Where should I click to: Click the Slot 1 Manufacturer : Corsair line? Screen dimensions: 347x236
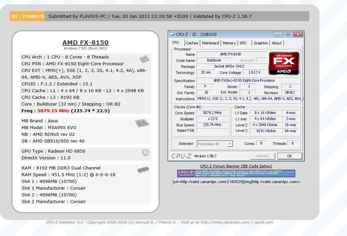(x=54, y=188)
